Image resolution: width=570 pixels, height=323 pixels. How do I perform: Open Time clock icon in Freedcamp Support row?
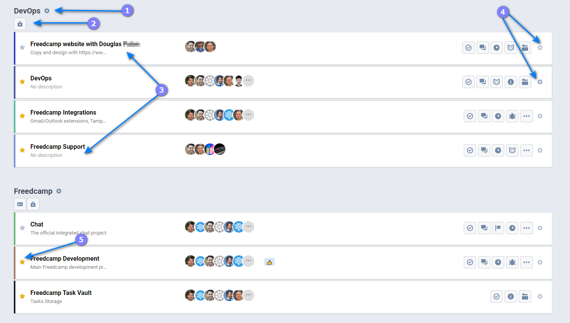click(x=498, y=150)
